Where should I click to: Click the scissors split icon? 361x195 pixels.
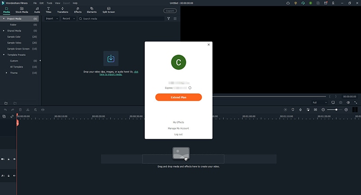tap(28, 110)
